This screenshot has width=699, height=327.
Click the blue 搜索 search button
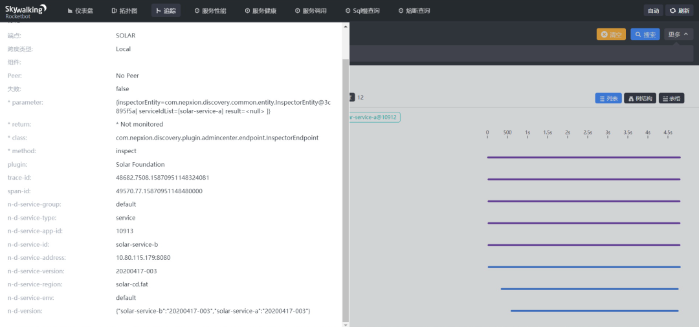click(645, 35)
